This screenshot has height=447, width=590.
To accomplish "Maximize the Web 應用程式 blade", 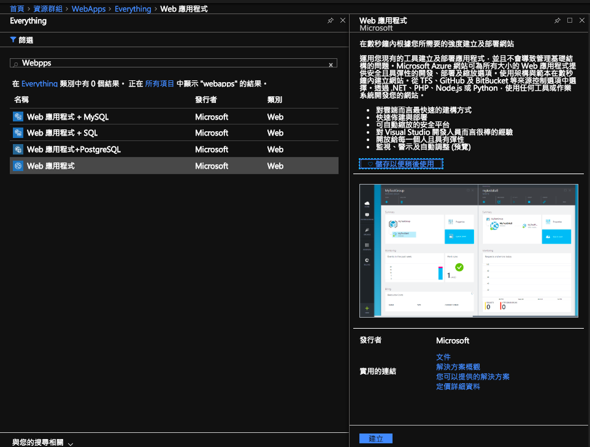I will (570, 20).
